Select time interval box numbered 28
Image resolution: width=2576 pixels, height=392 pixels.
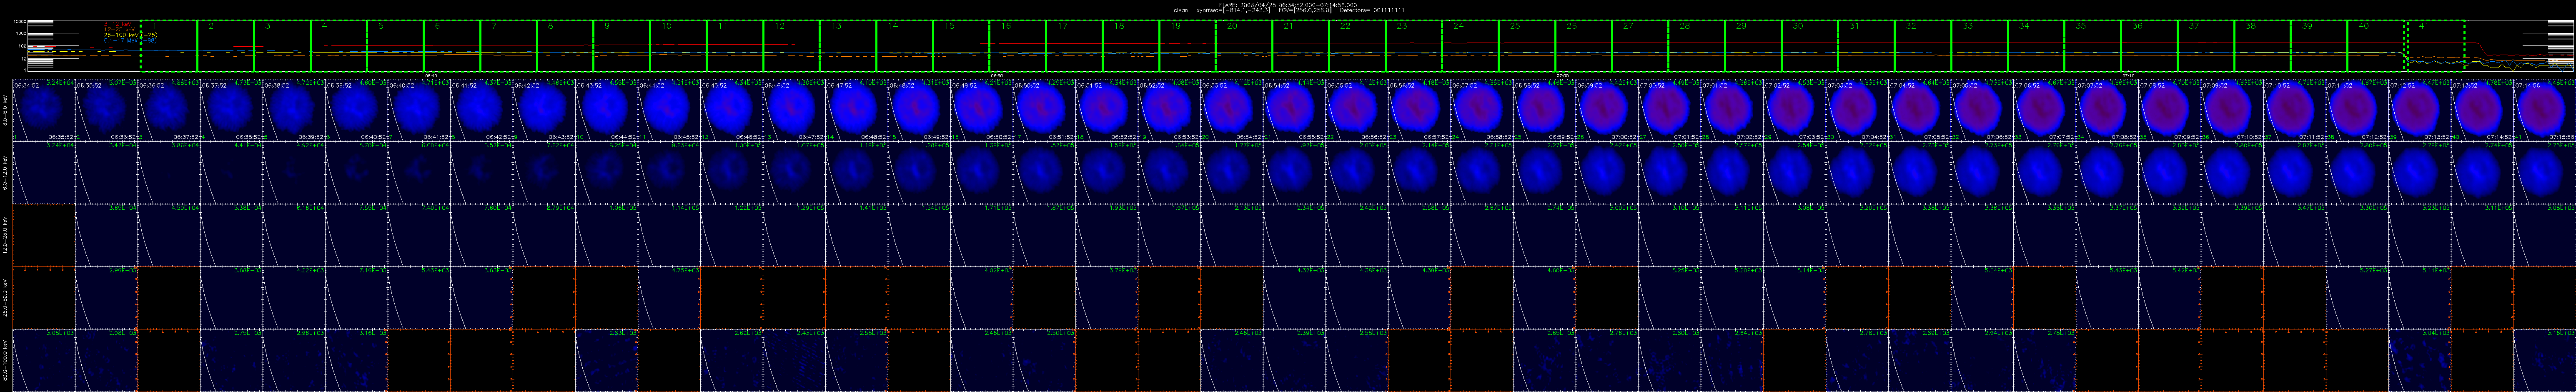(x=1696, y=45)
